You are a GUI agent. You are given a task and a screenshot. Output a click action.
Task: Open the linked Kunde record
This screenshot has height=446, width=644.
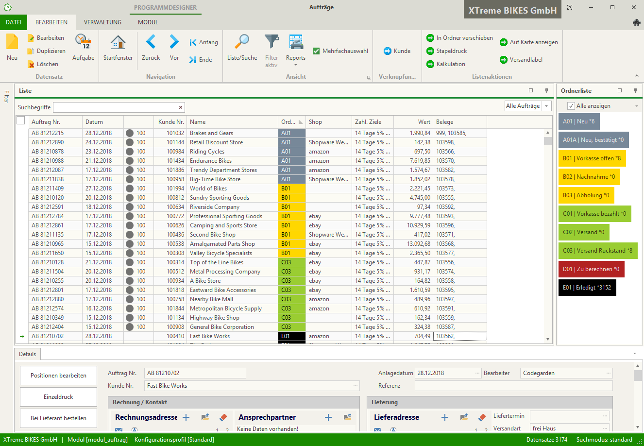click(397, 51)
